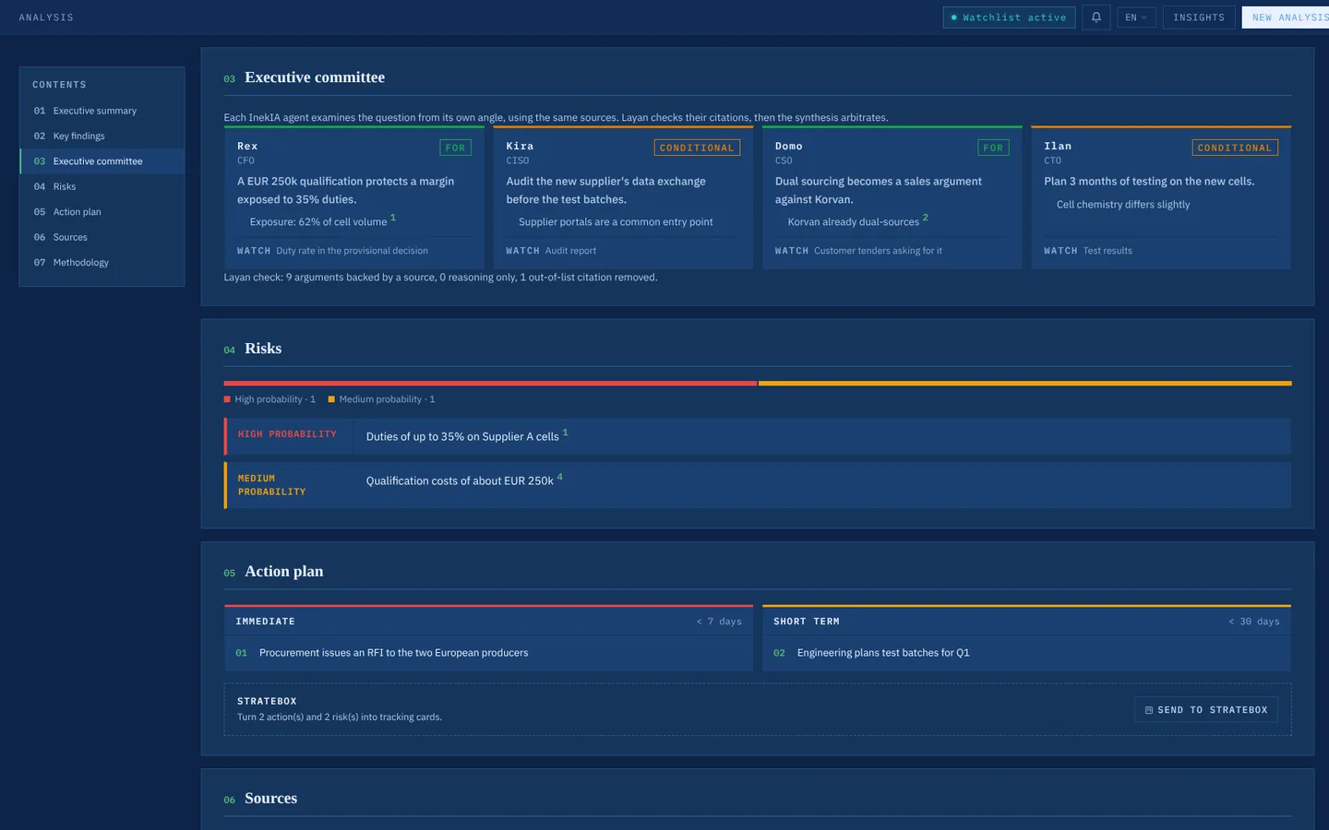The height and width of the screenshot is (830, 1329).
Task: Jump to Action plan in contents
Action: coord(102,212)
